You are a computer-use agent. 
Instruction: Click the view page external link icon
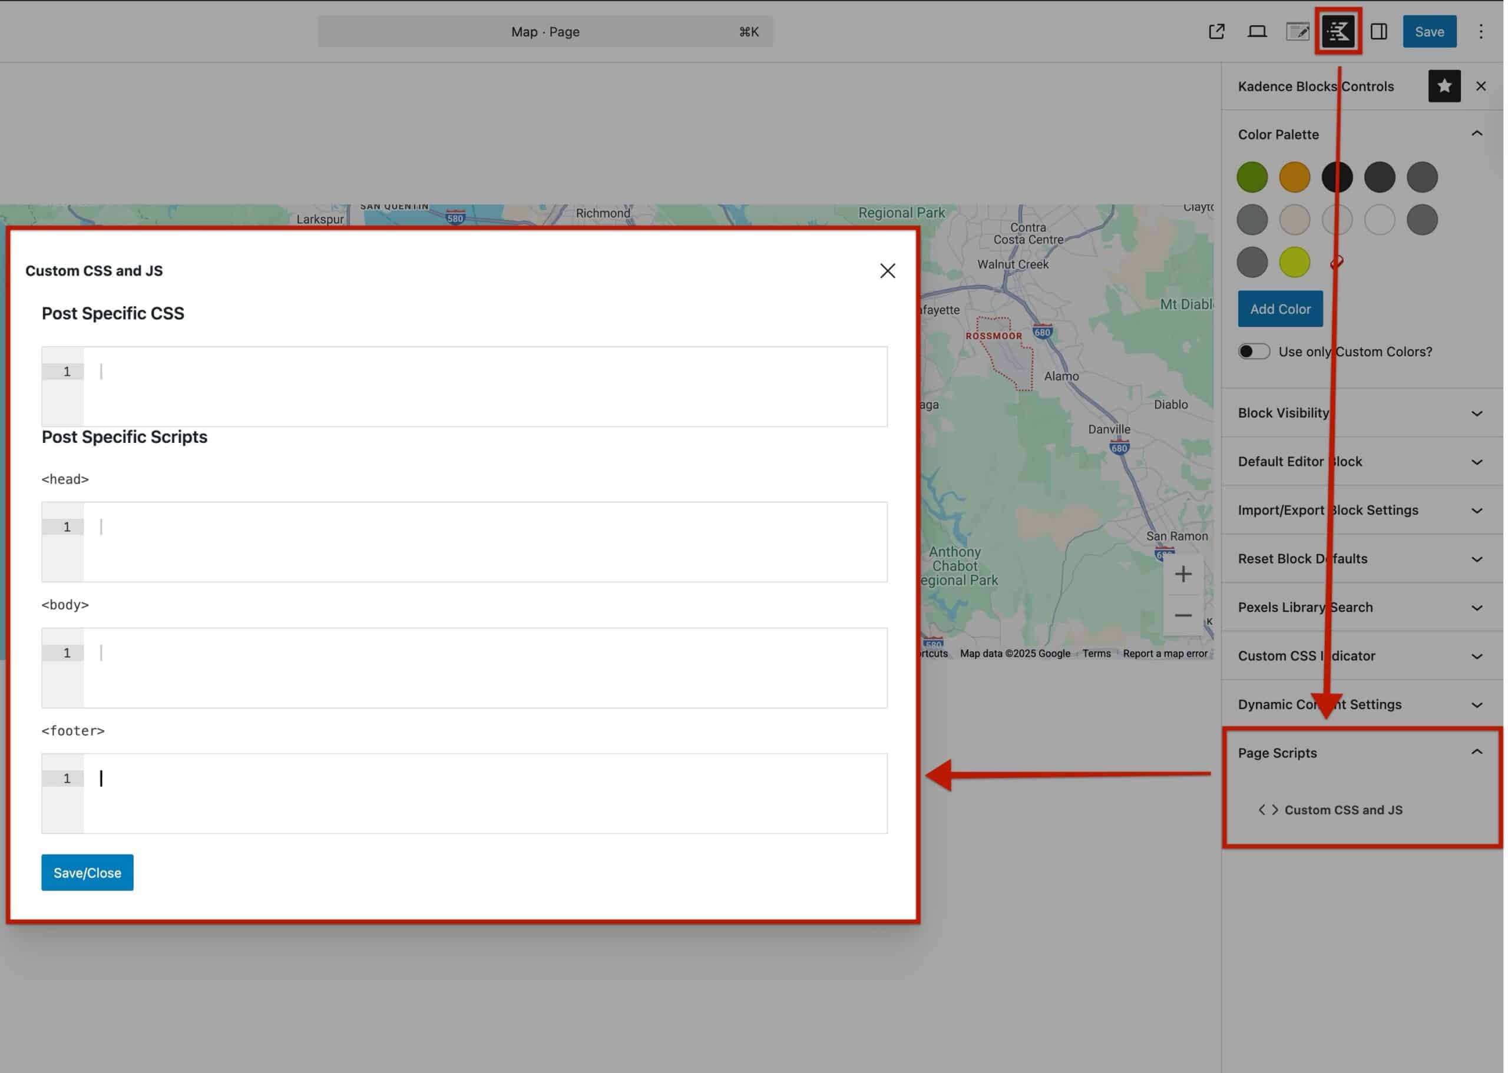point(1216,31)
